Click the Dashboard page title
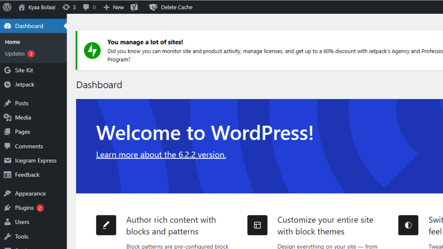This screenshot has width=443, height=249. (x=99, y=85)
